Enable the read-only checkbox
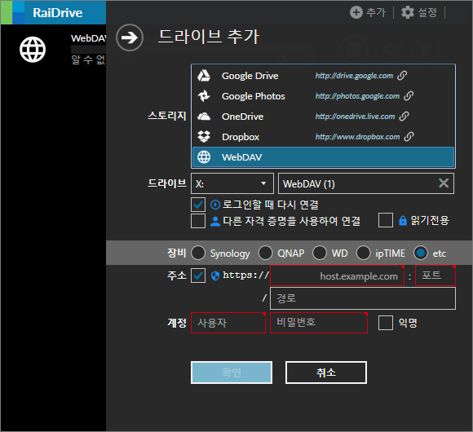The image size is (473, 432). (385, 220)
